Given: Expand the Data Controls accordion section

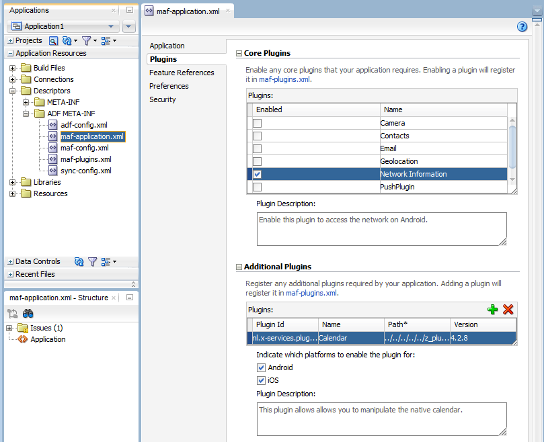Looking at the screenshot, I should 10,262.
